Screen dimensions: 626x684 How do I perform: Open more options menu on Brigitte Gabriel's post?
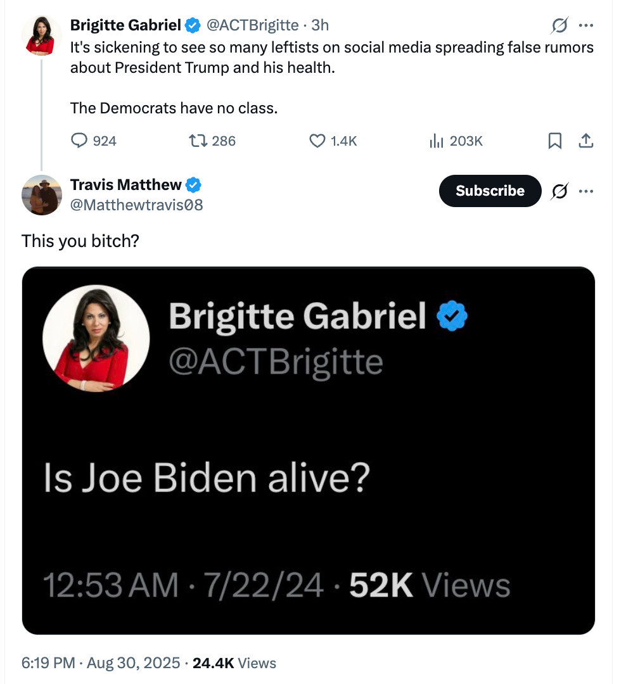point(586,25)
